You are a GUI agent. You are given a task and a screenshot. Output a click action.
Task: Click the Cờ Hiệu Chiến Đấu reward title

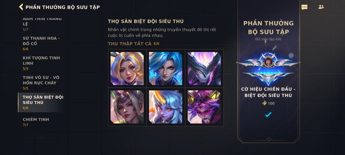click(268, 92)
